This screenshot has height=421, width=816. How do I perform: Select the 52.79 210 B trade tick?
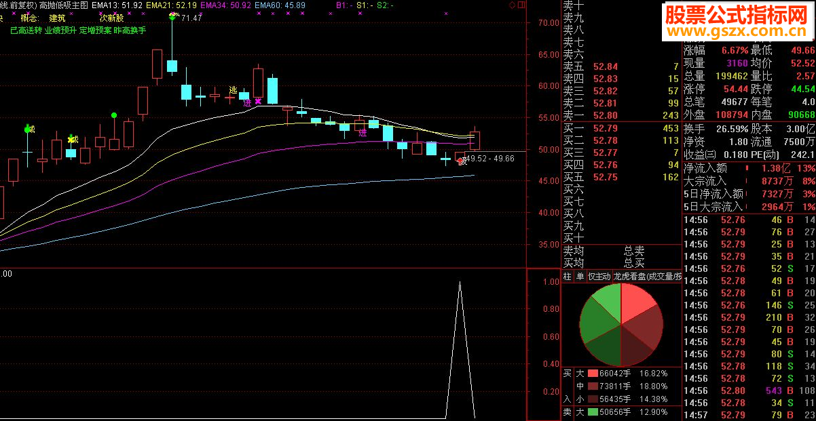click(749, 317)
